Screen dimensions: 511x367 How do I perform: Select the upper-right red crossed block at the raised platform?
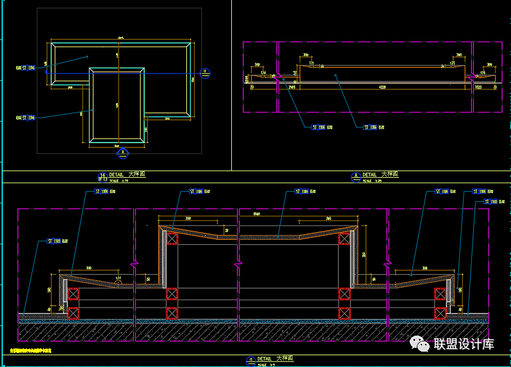coord(344,238)
